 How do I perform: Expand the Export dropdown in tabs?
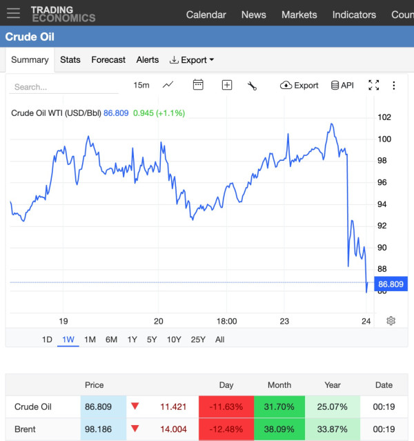pyautogui.click(x=192, y=60)
